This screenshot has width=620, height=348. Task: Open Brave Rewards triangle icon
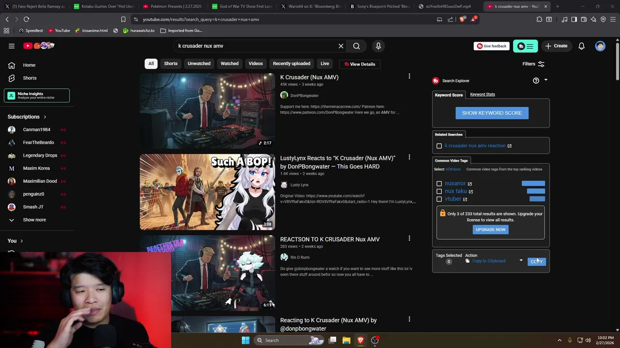point(474,19)
